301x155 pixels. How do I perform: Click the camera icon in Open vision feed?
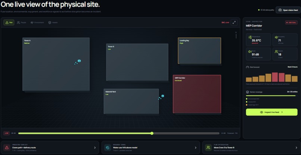click(280, 10)
